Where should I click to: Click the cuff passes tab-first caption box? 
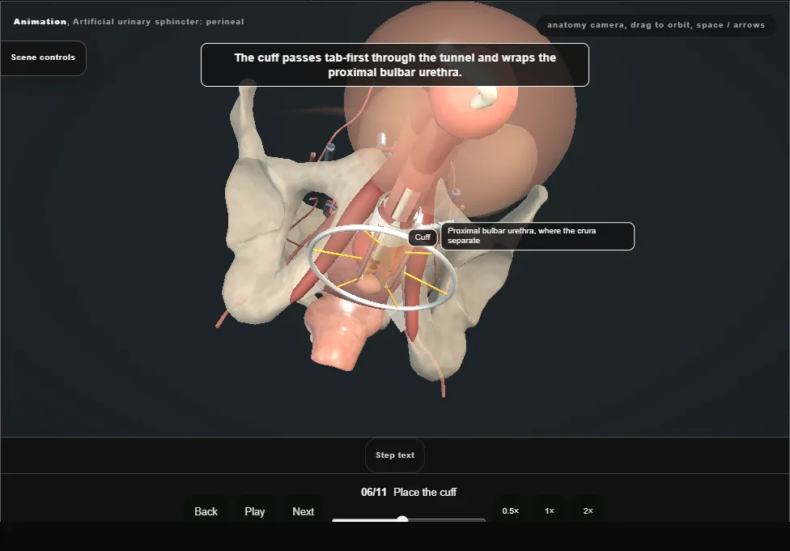tap(394, 65)
